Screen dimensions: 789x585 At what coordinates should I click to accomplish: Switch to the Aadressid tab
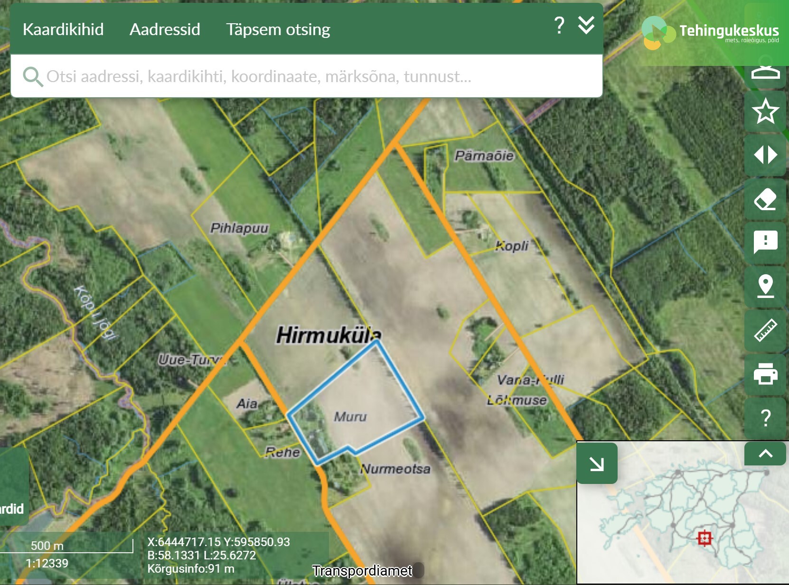pos(165,29)
